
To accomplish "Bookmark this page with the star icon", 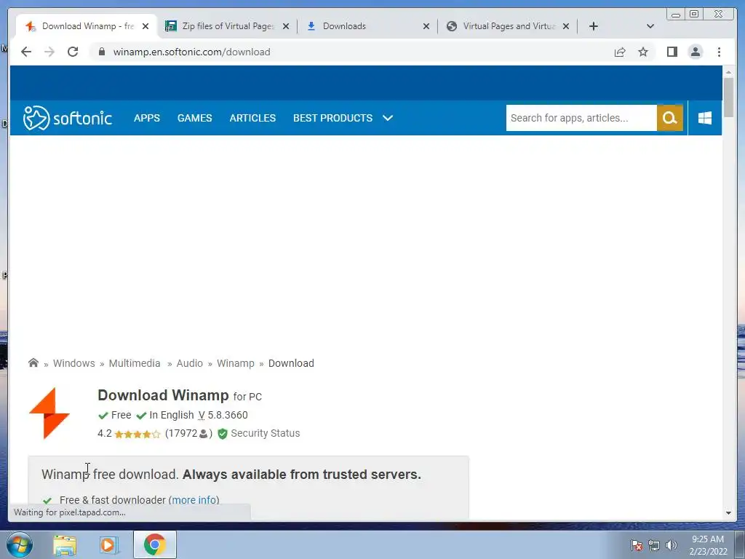I will (643, 52).
